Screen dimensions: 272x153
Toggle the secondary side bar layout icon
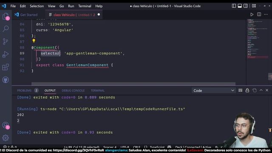pos(246,6)
